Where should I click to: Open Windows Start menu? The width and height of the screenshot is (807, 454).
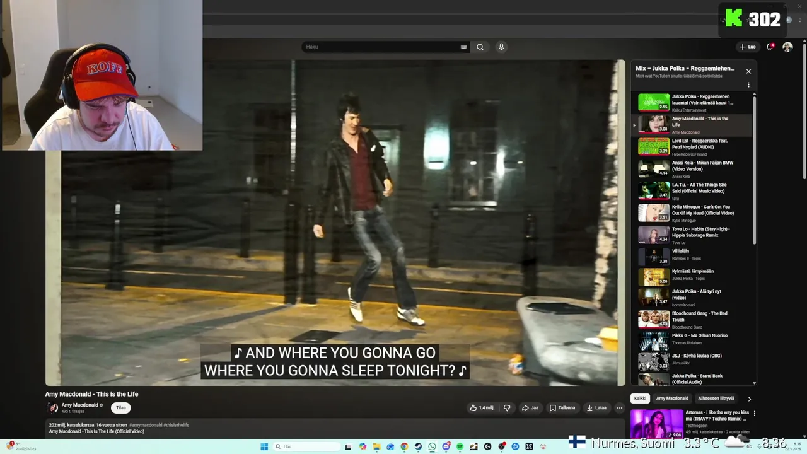click(x=265, y=446)
